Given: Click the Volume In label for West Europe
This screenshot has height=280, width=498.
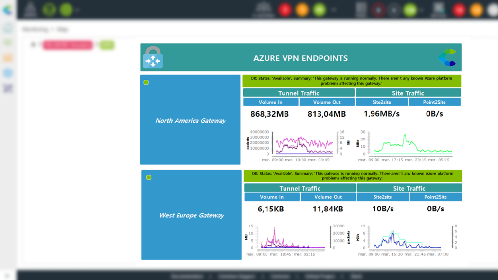Looking at the screenshot, I should [272, 197].
